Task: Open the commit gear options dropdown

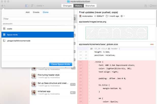Action: (123, 16)
